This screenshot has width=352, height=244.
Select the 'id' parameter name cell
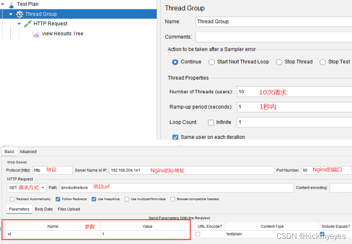pyautogui.click(x=53, y=234)
